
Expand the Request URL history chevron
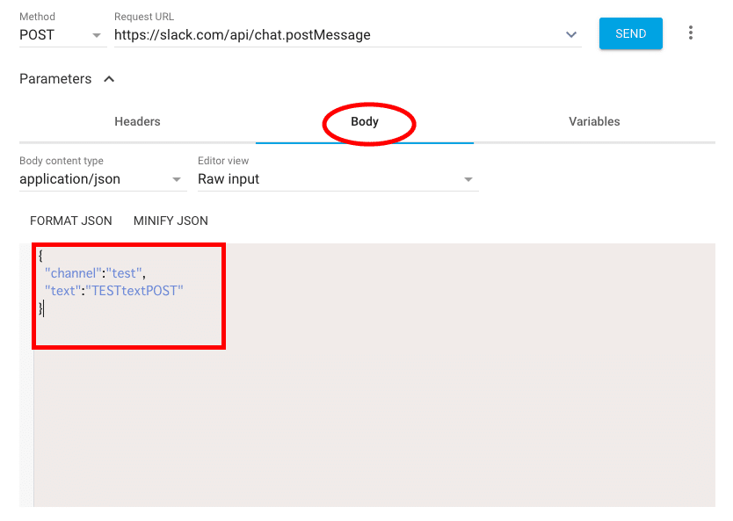pyautogui.click(x=572, y=35)
